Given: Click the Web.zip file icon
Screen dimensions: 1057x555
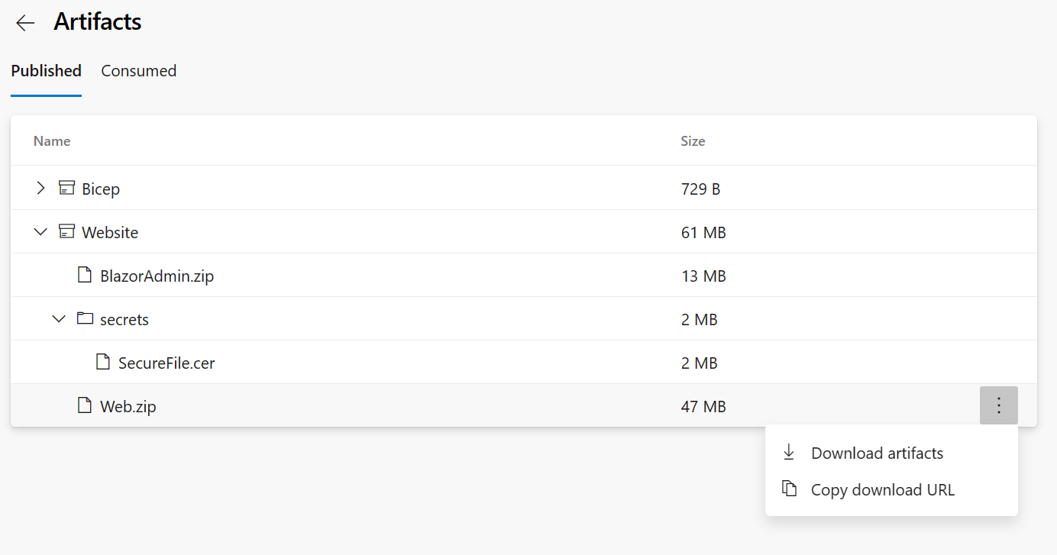Looking at the screenshot, I should [85, 405].
